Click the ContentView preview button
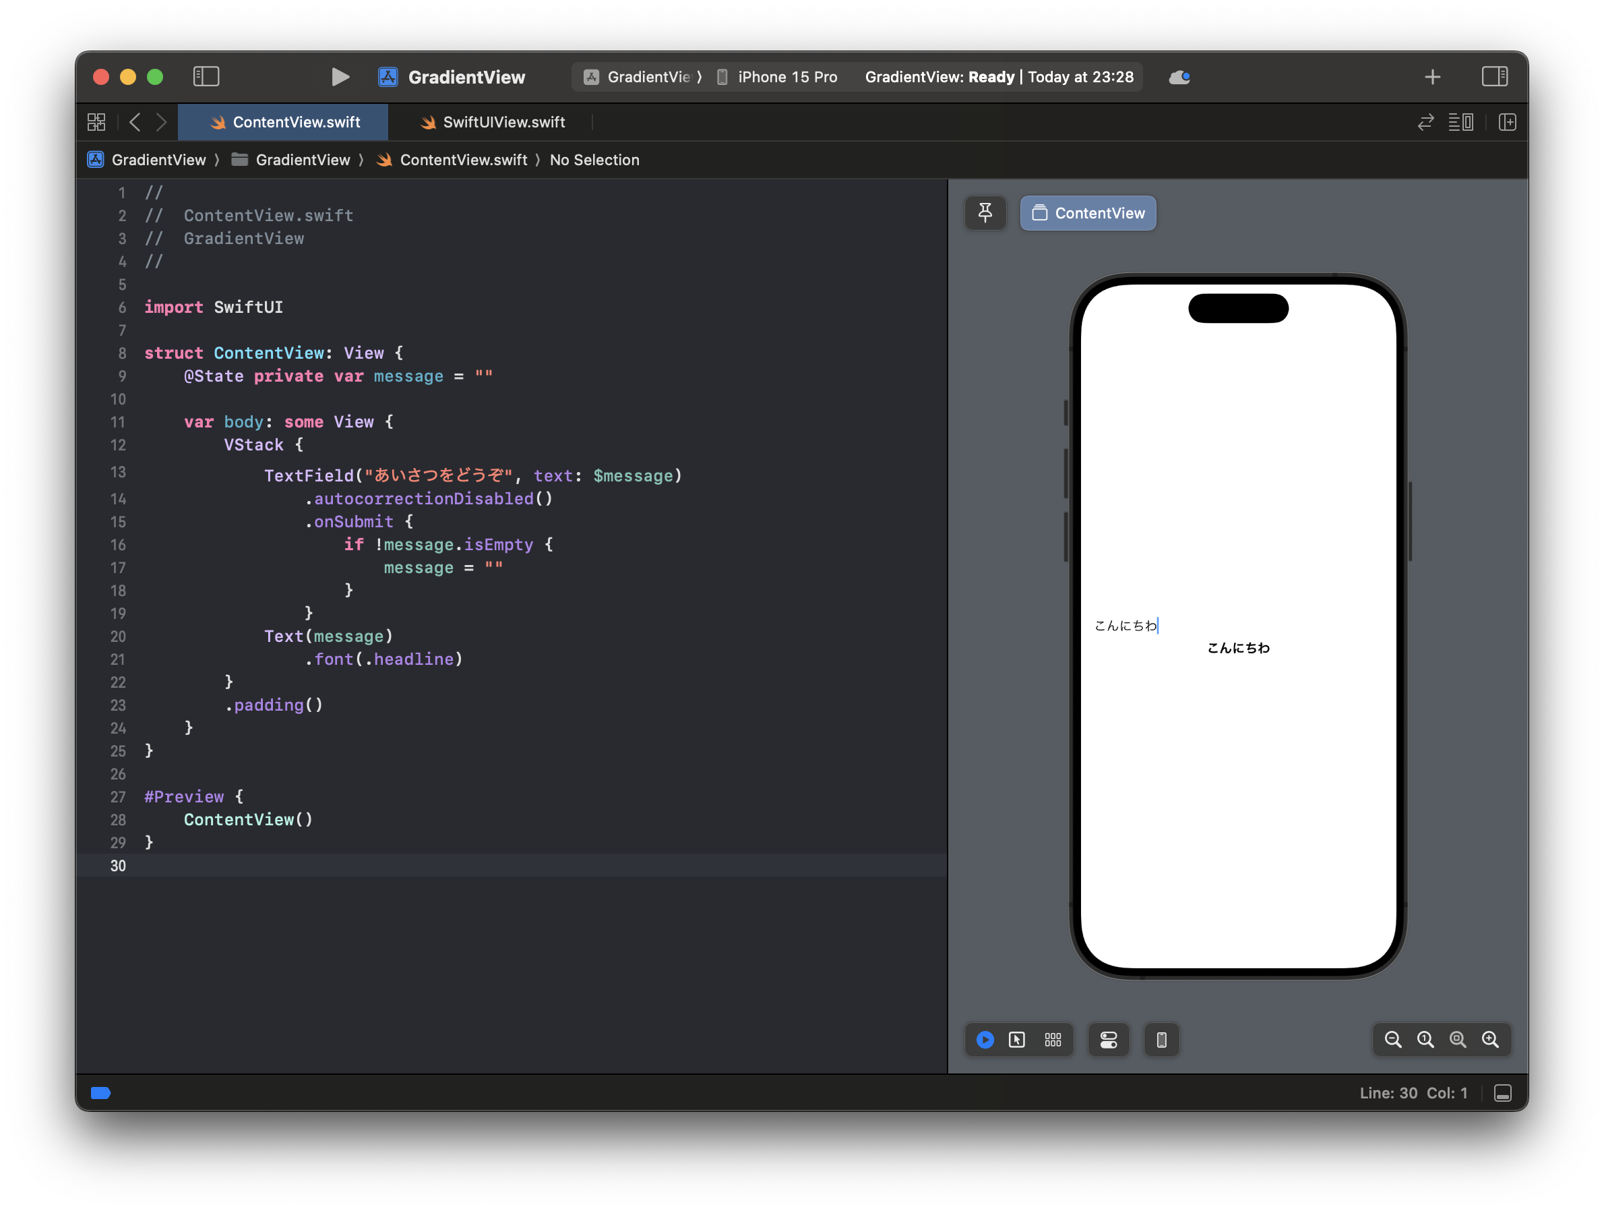Image resolution: width=1604 pixels, height=1211 pixels. pyautogui.click(x=1088, y=212)
